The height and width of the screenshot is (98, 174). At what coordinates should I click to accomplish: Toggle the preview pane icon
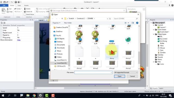click(x=133, y=23)
